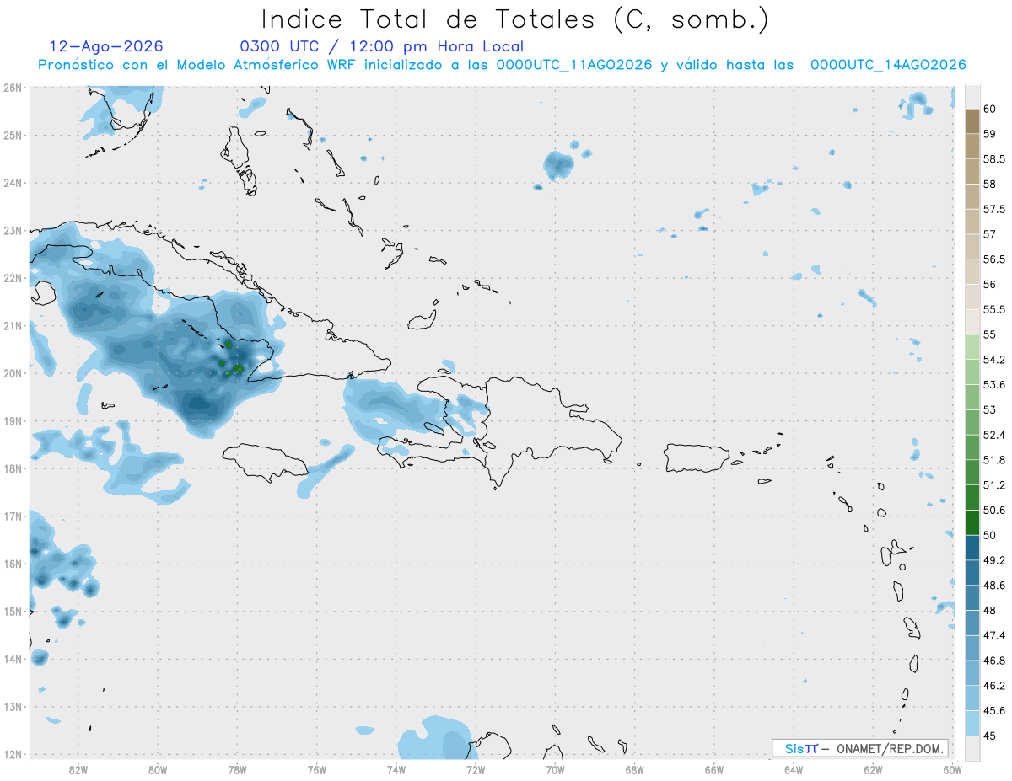Click legend value "55.5"

pyautogui.click(x=993, y=309)
